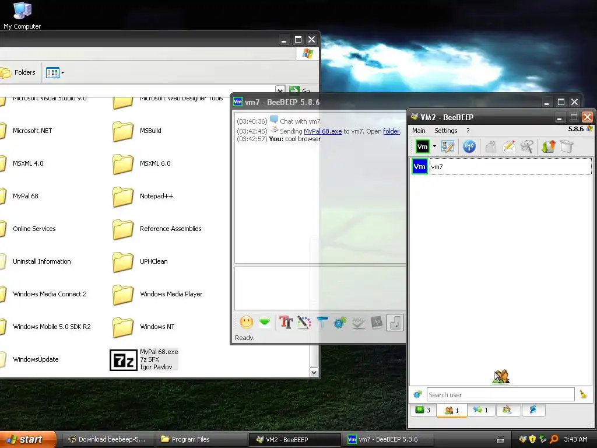Clear search with the broom icon
Image resolution: width=597 pixels, height=448 pixels.
coord(583,394)
